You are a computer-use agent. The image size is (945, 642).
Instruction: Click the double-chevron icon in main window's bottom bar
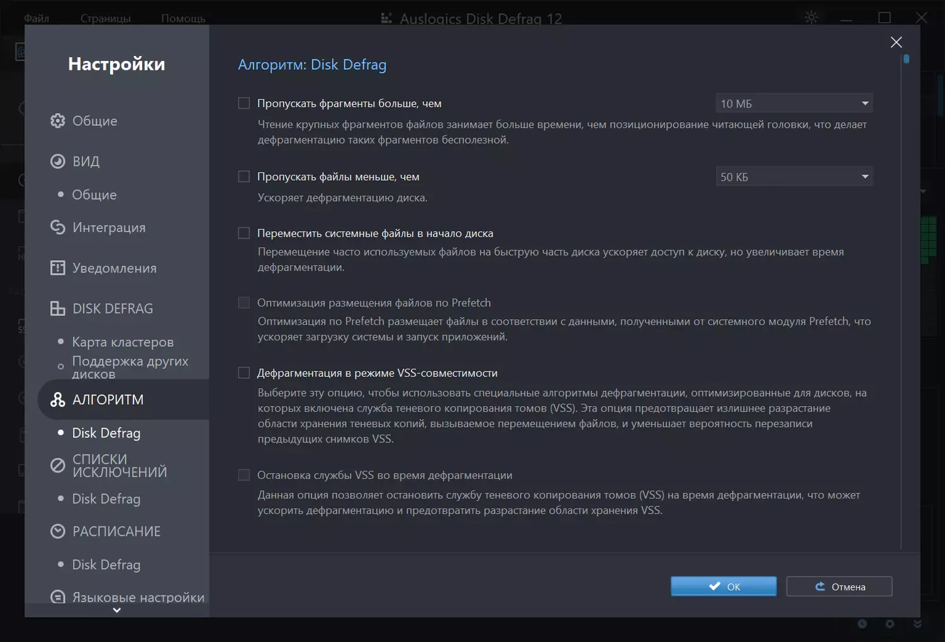917,624
